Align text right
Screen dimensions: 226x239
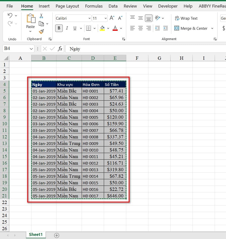click(x=149, y=28)
